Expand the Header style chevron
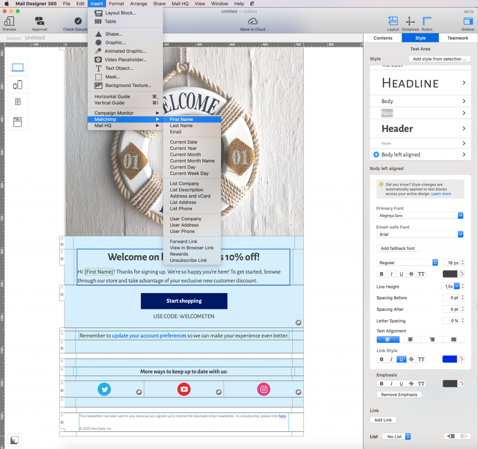 click(464, 128)
